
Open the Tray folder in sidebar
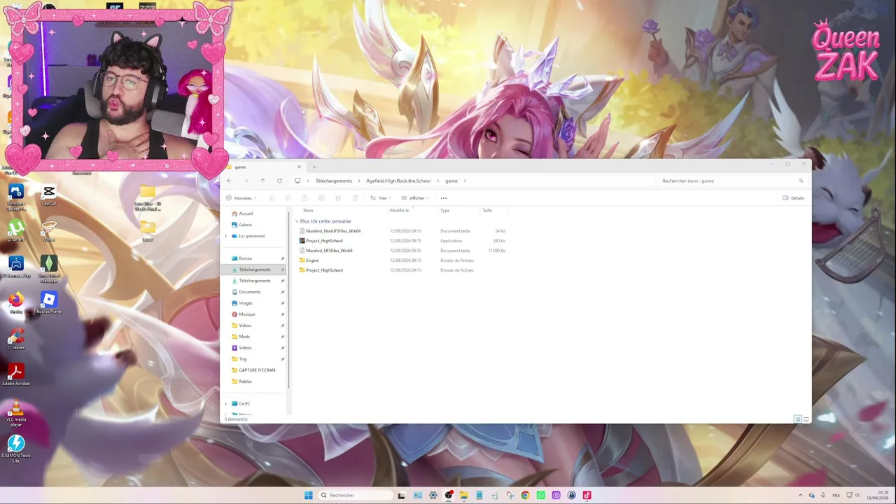click(x=242, y=359)
